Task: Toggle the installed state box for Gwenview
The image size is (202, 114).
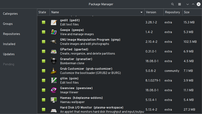Action: (x=43, y=90)
